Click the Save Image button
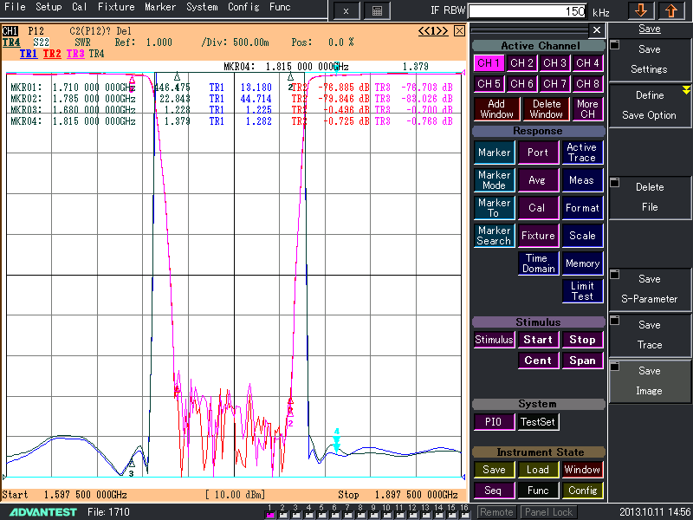Screen dimensions: 693x520 (x=650, y=380)
